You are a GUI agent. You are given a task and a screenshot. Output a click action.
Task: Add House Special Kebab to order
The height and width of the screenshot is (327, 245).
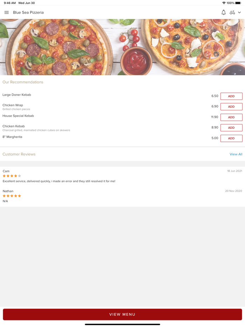point(231,117)
